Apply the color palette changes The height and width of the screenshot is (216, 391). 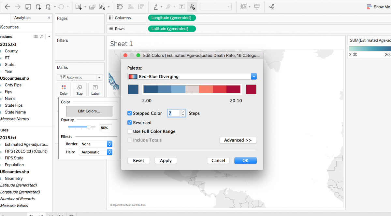coord(166,160)
